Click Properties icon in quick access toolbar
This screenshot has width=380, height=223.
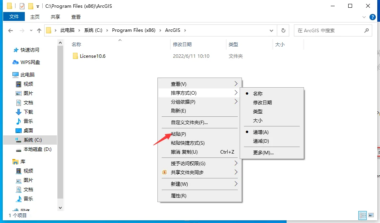point(22,6)
